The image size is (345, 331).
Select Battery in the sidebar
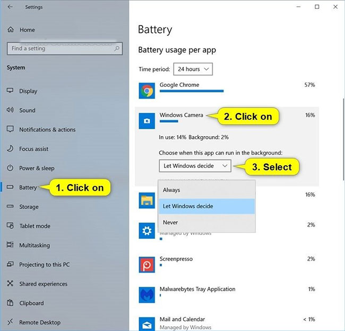tap(28, 187)
